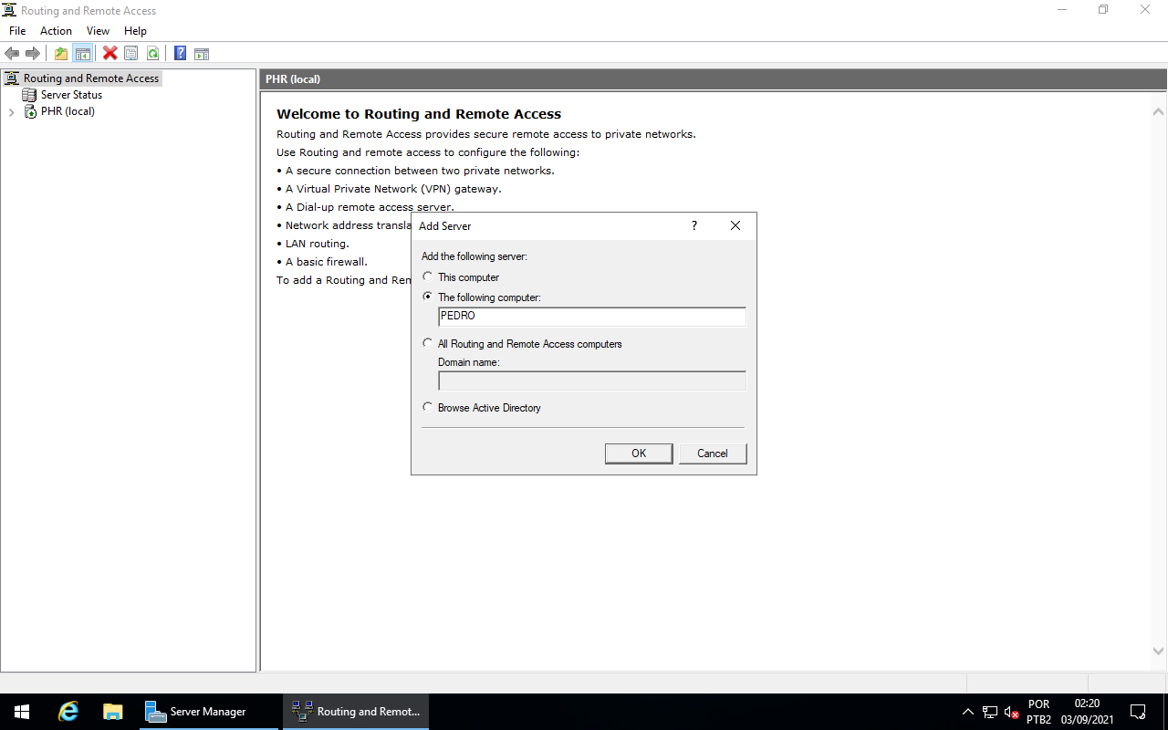
Task: Refresh the console via the Refresh icon
Action: (152, 53)
